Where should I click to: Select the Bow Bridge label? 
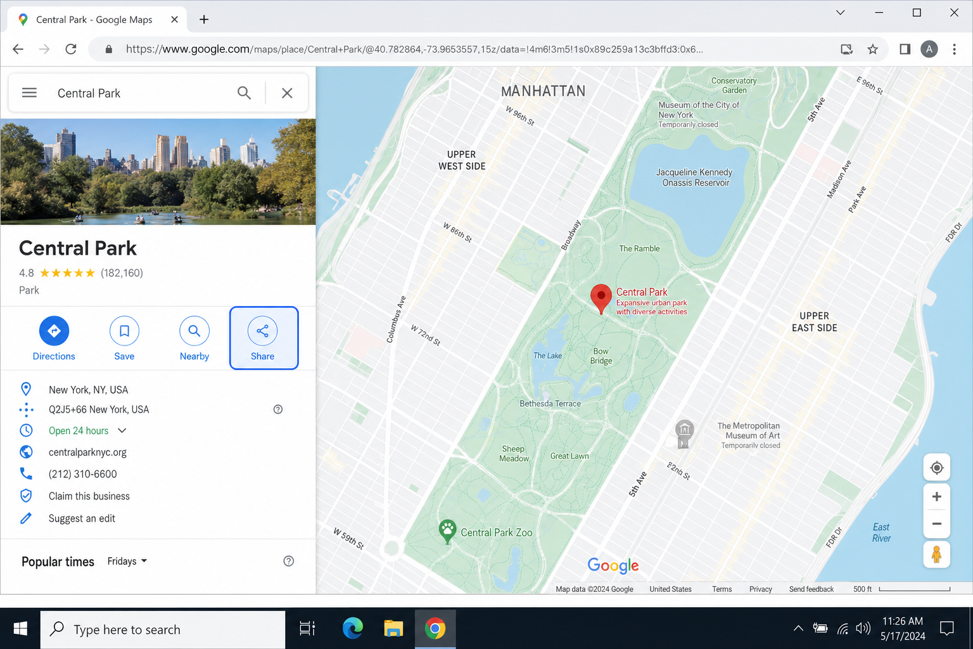601,356
